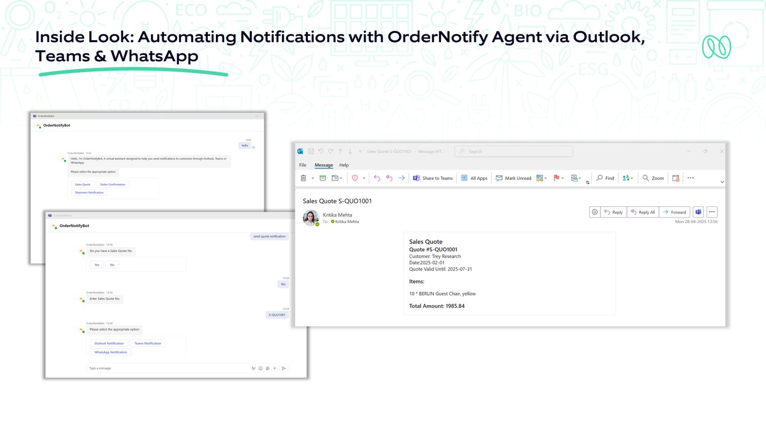Click the Sales Quote S-QUO1001 email subject
Screen dimensions: 766x430
pyautogui.click(x=337, y=201)
